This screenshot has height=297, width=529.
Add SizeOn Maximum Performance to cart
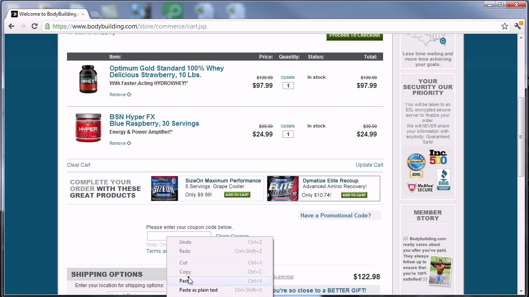[237, 195]
